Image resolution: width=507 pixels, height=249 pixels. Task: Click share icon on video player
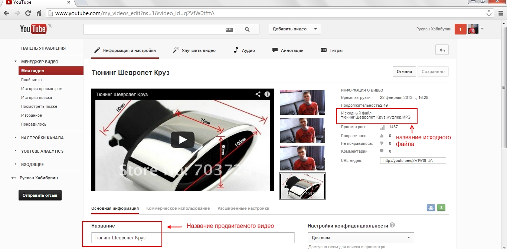258,94
